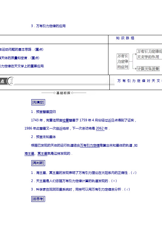Click the '[后思考]' boxed label

[38, 199]
